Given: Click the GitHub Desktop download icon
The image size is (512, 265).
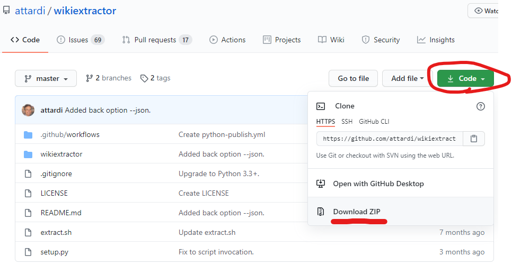Looking at the screenshot, I should coord(321,184).
